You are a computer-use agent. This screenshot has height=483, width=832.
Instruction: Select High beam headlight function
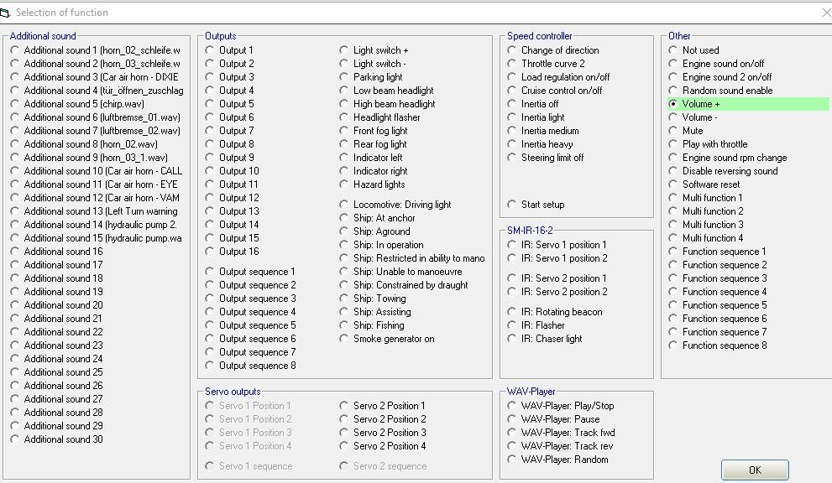344,104
